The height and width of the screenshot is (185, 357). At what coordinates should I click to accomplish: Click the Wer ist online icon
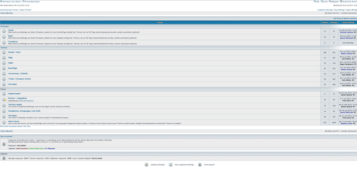(x=4, y=144)
